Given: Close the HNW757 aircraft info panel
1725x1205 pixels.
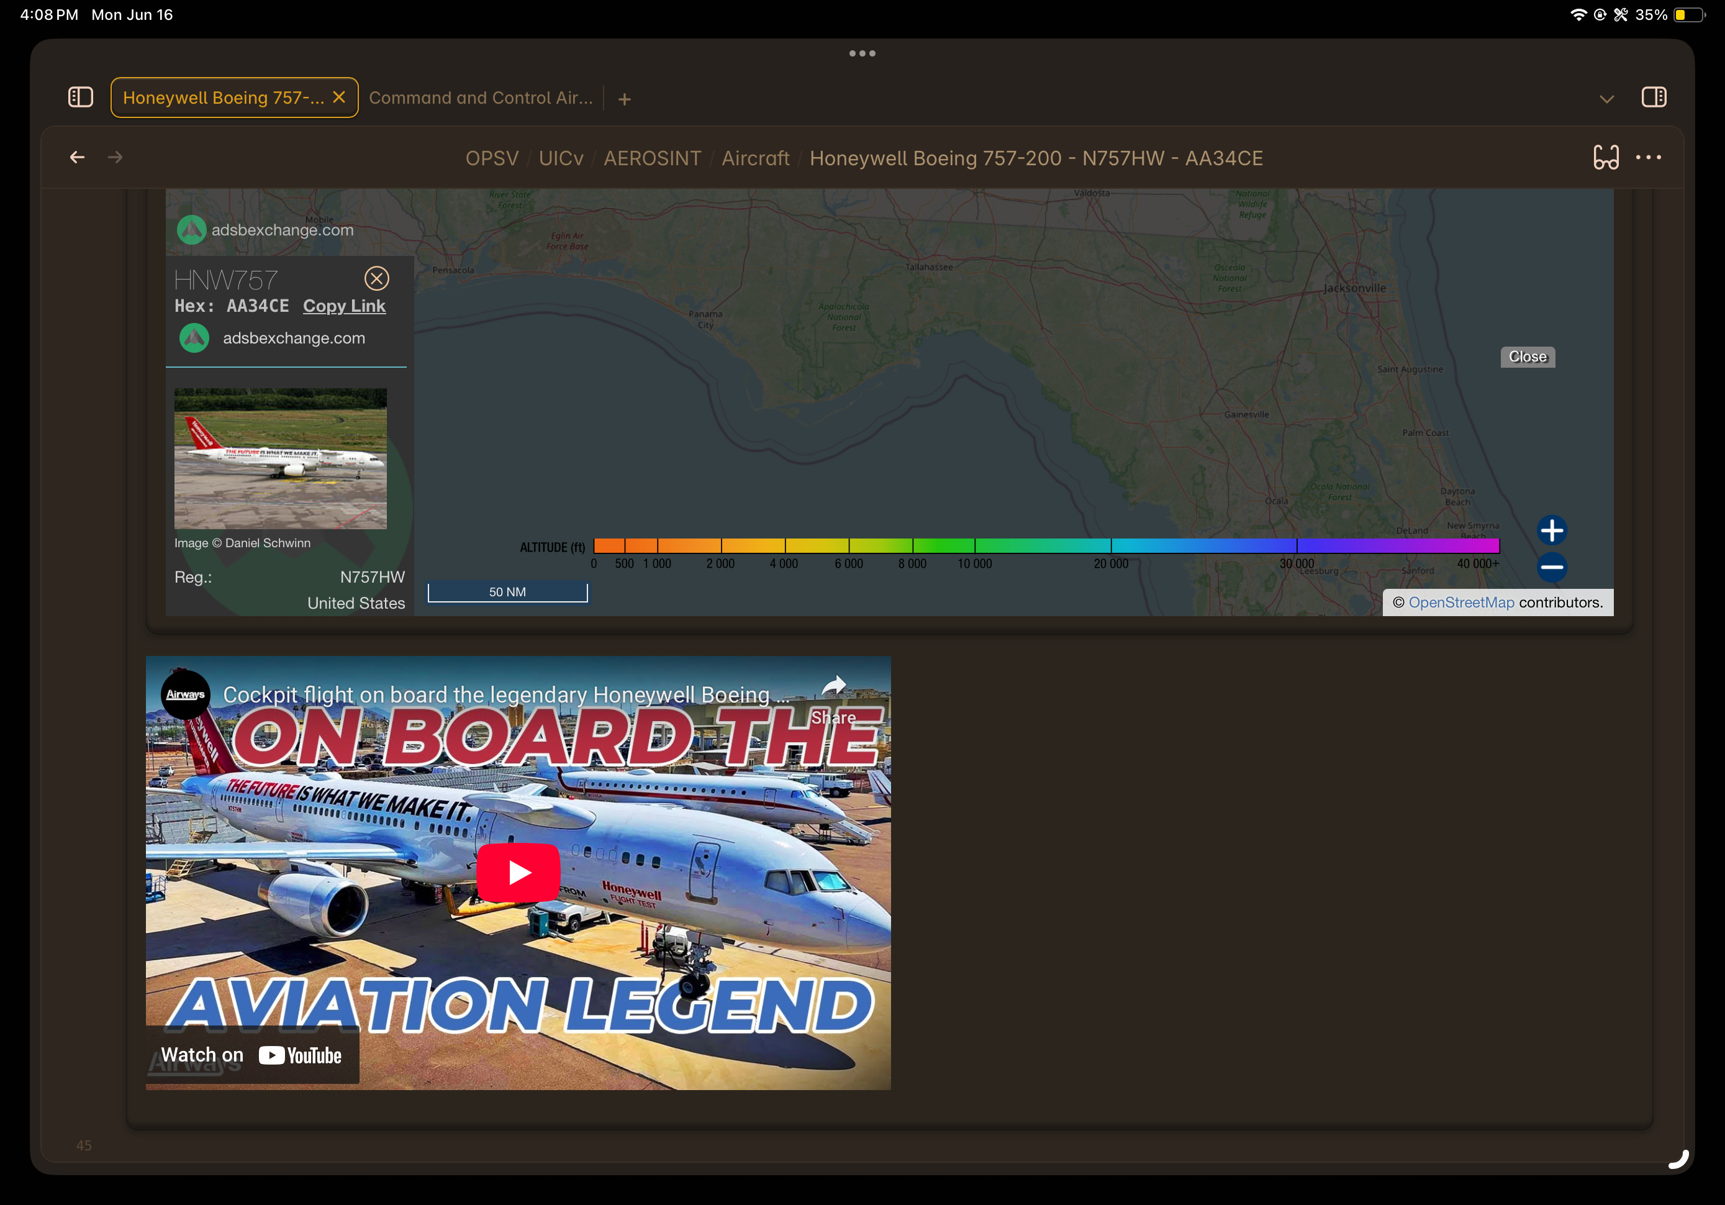Looking at the screenshot, I should click(376, 279).
